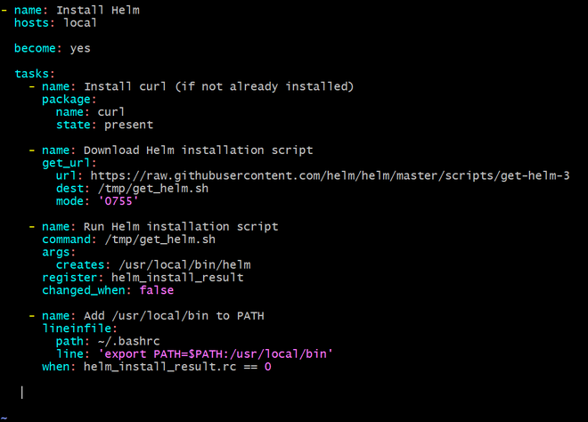Click the 'helm_install_result' register value

pos(177,278)
